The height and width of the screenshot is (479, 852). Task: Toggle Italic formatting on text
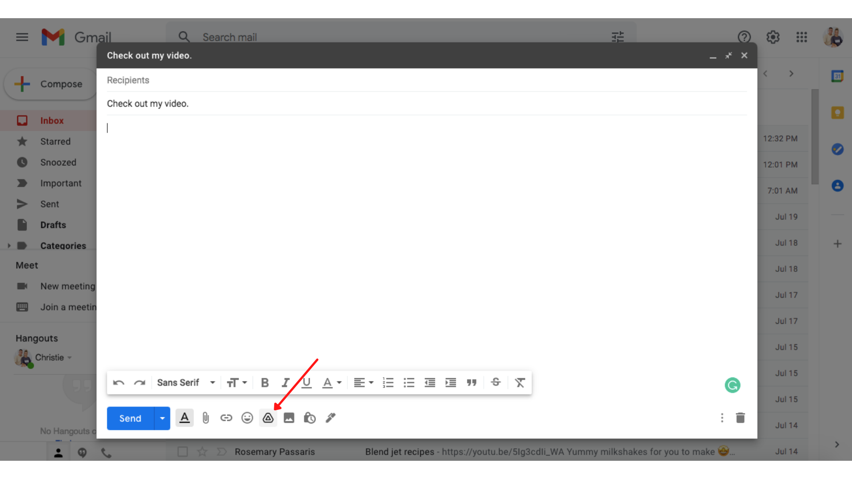[x=286, y=382]
